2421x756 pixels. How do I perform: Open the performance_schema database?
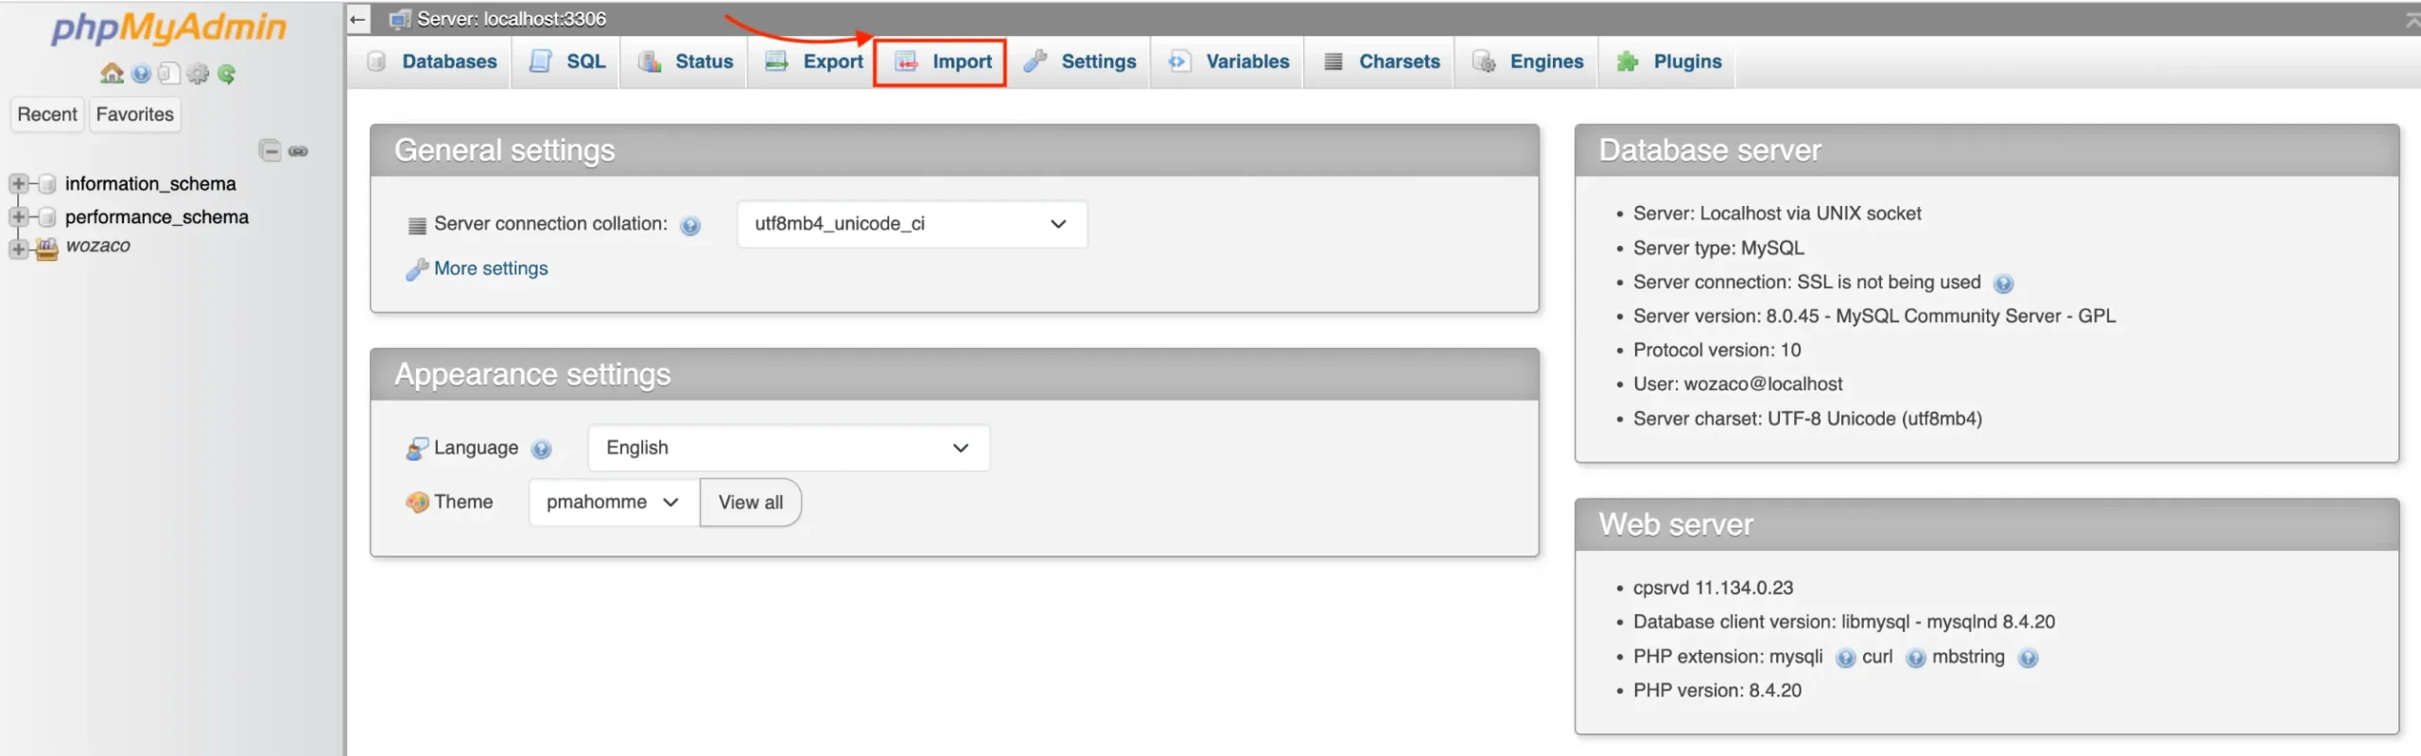(156, 216)
